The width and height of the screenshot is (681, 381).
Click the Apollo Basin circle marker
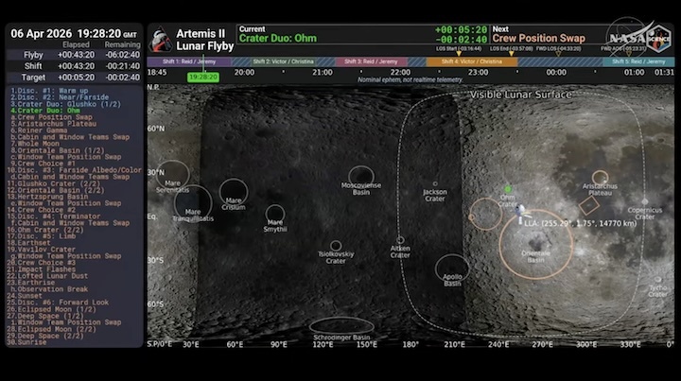[452, 269]
